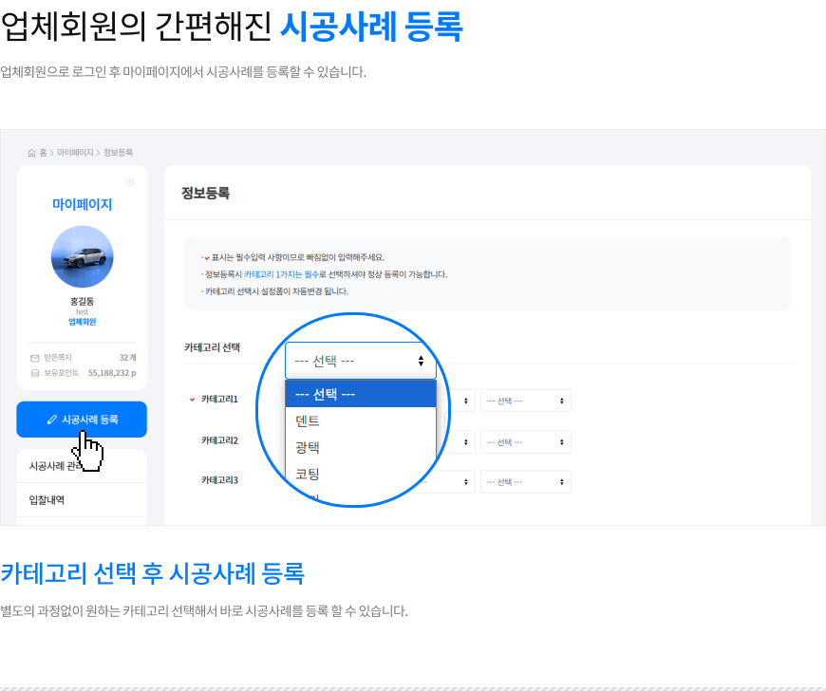Go to 마이페이지 via the breadcrumb link
The height and width of the screenshot is (691, 826).
(75, 153)
